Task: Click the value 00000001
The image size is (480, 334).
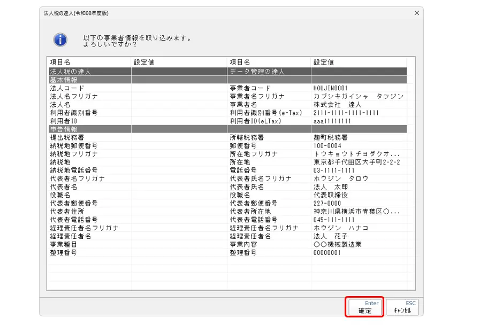Action: pos(327,253)
